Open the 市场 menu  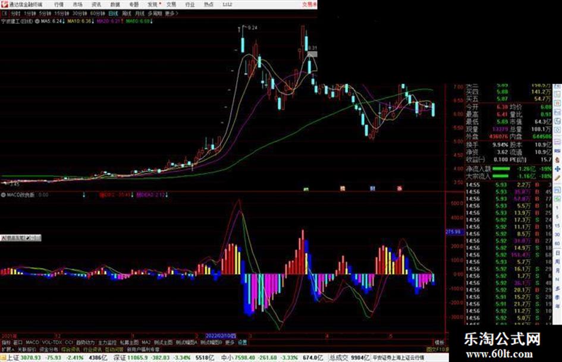point(78,4)
